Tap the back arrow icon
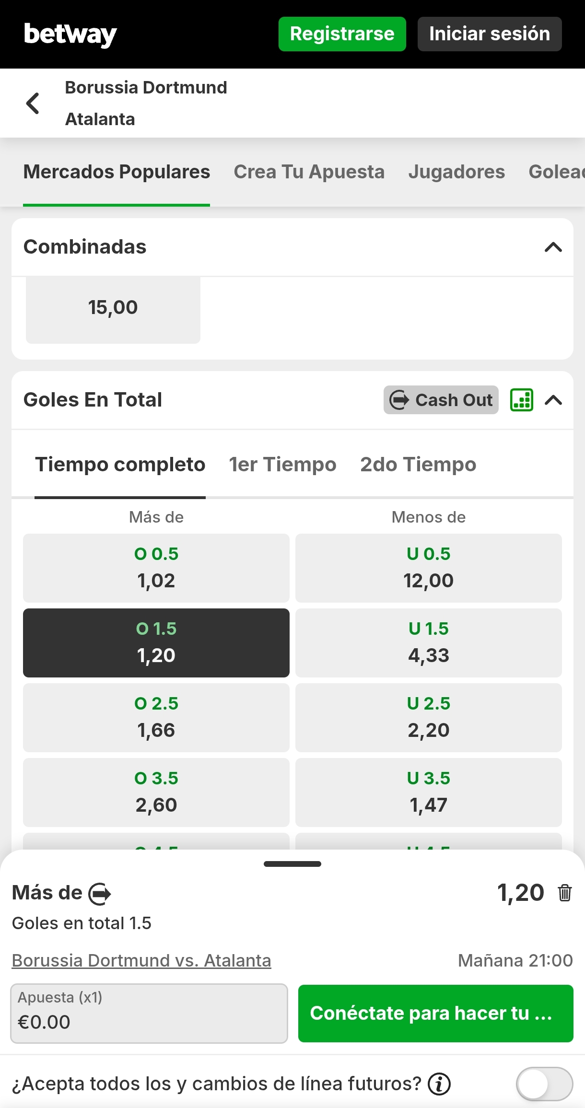 point(33,103)
